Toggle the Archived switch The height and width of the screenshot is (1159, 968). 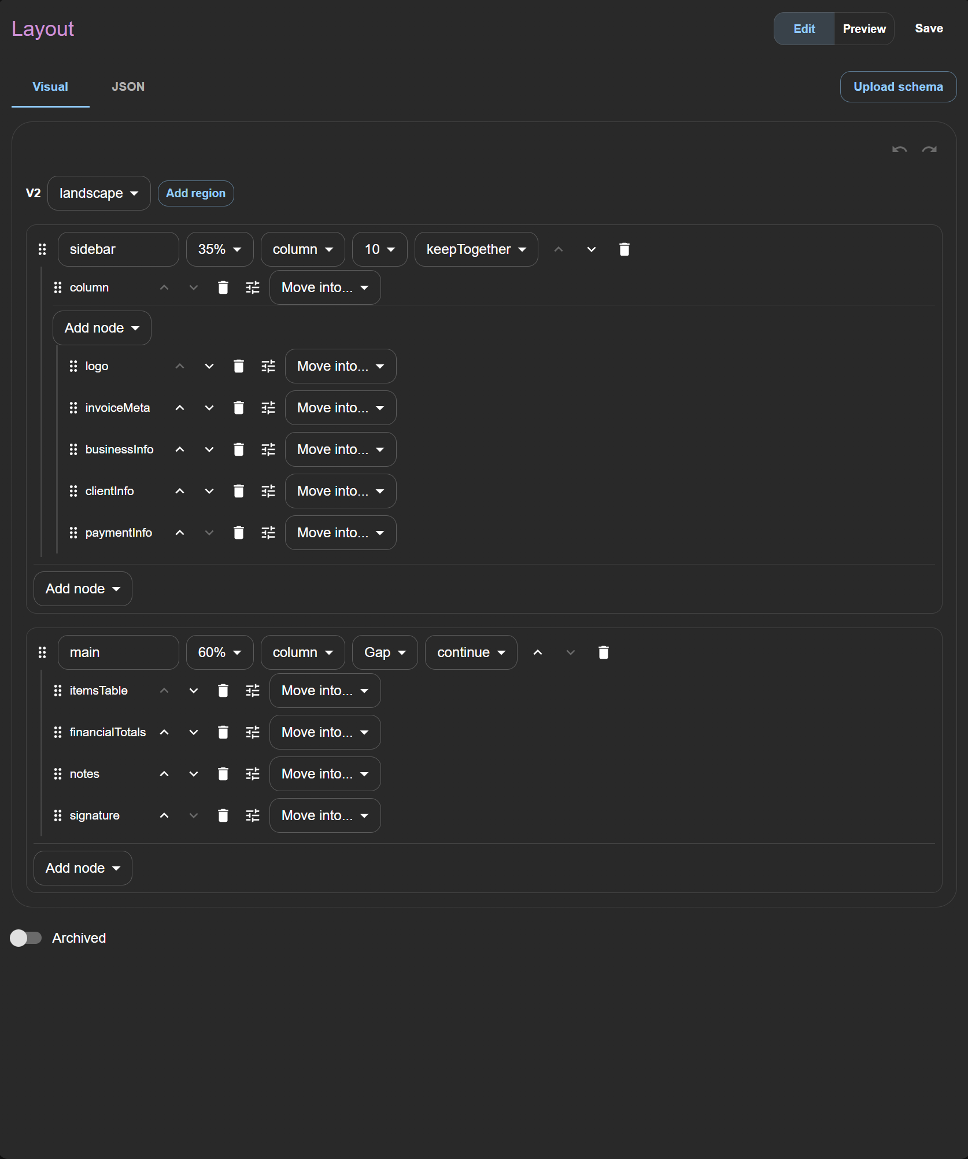[25, 938]
